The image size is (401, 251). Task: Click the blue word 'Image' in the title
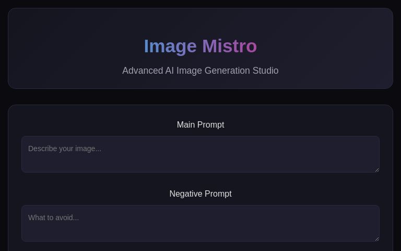point(170,47)
